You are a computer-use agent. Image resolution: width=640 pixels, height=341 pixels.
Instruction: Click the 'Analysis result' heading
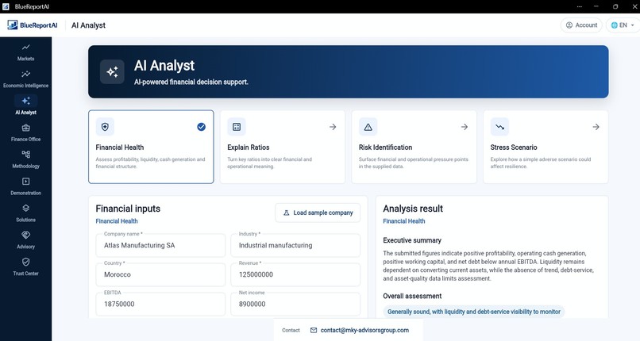413,209
